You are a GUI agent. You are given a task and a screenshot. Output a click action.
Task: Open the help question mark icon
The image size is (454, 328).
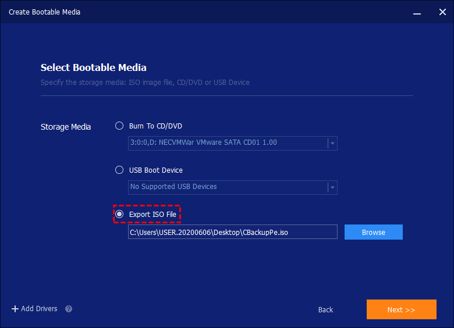pyautogui.click(x=69, y=309)
